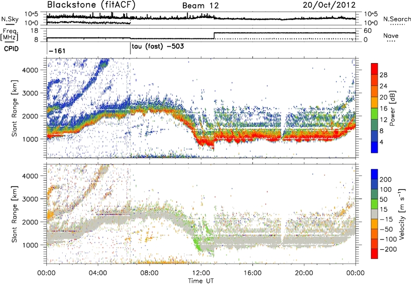Click the title 'Blackstone (fitACF)'
The width and height of the screenshot is (411, 284).
click(91, 5)
